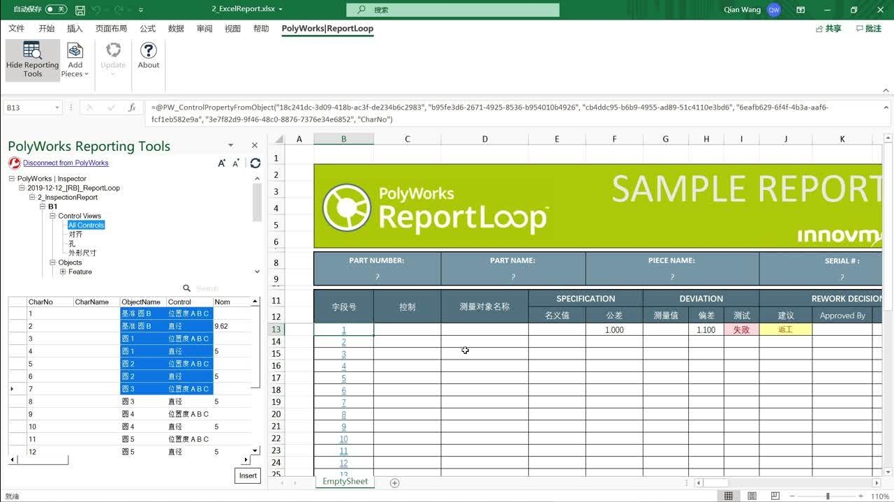Switch to Page Layout view icon
The image size is (894, 502).
pos(752,496)
